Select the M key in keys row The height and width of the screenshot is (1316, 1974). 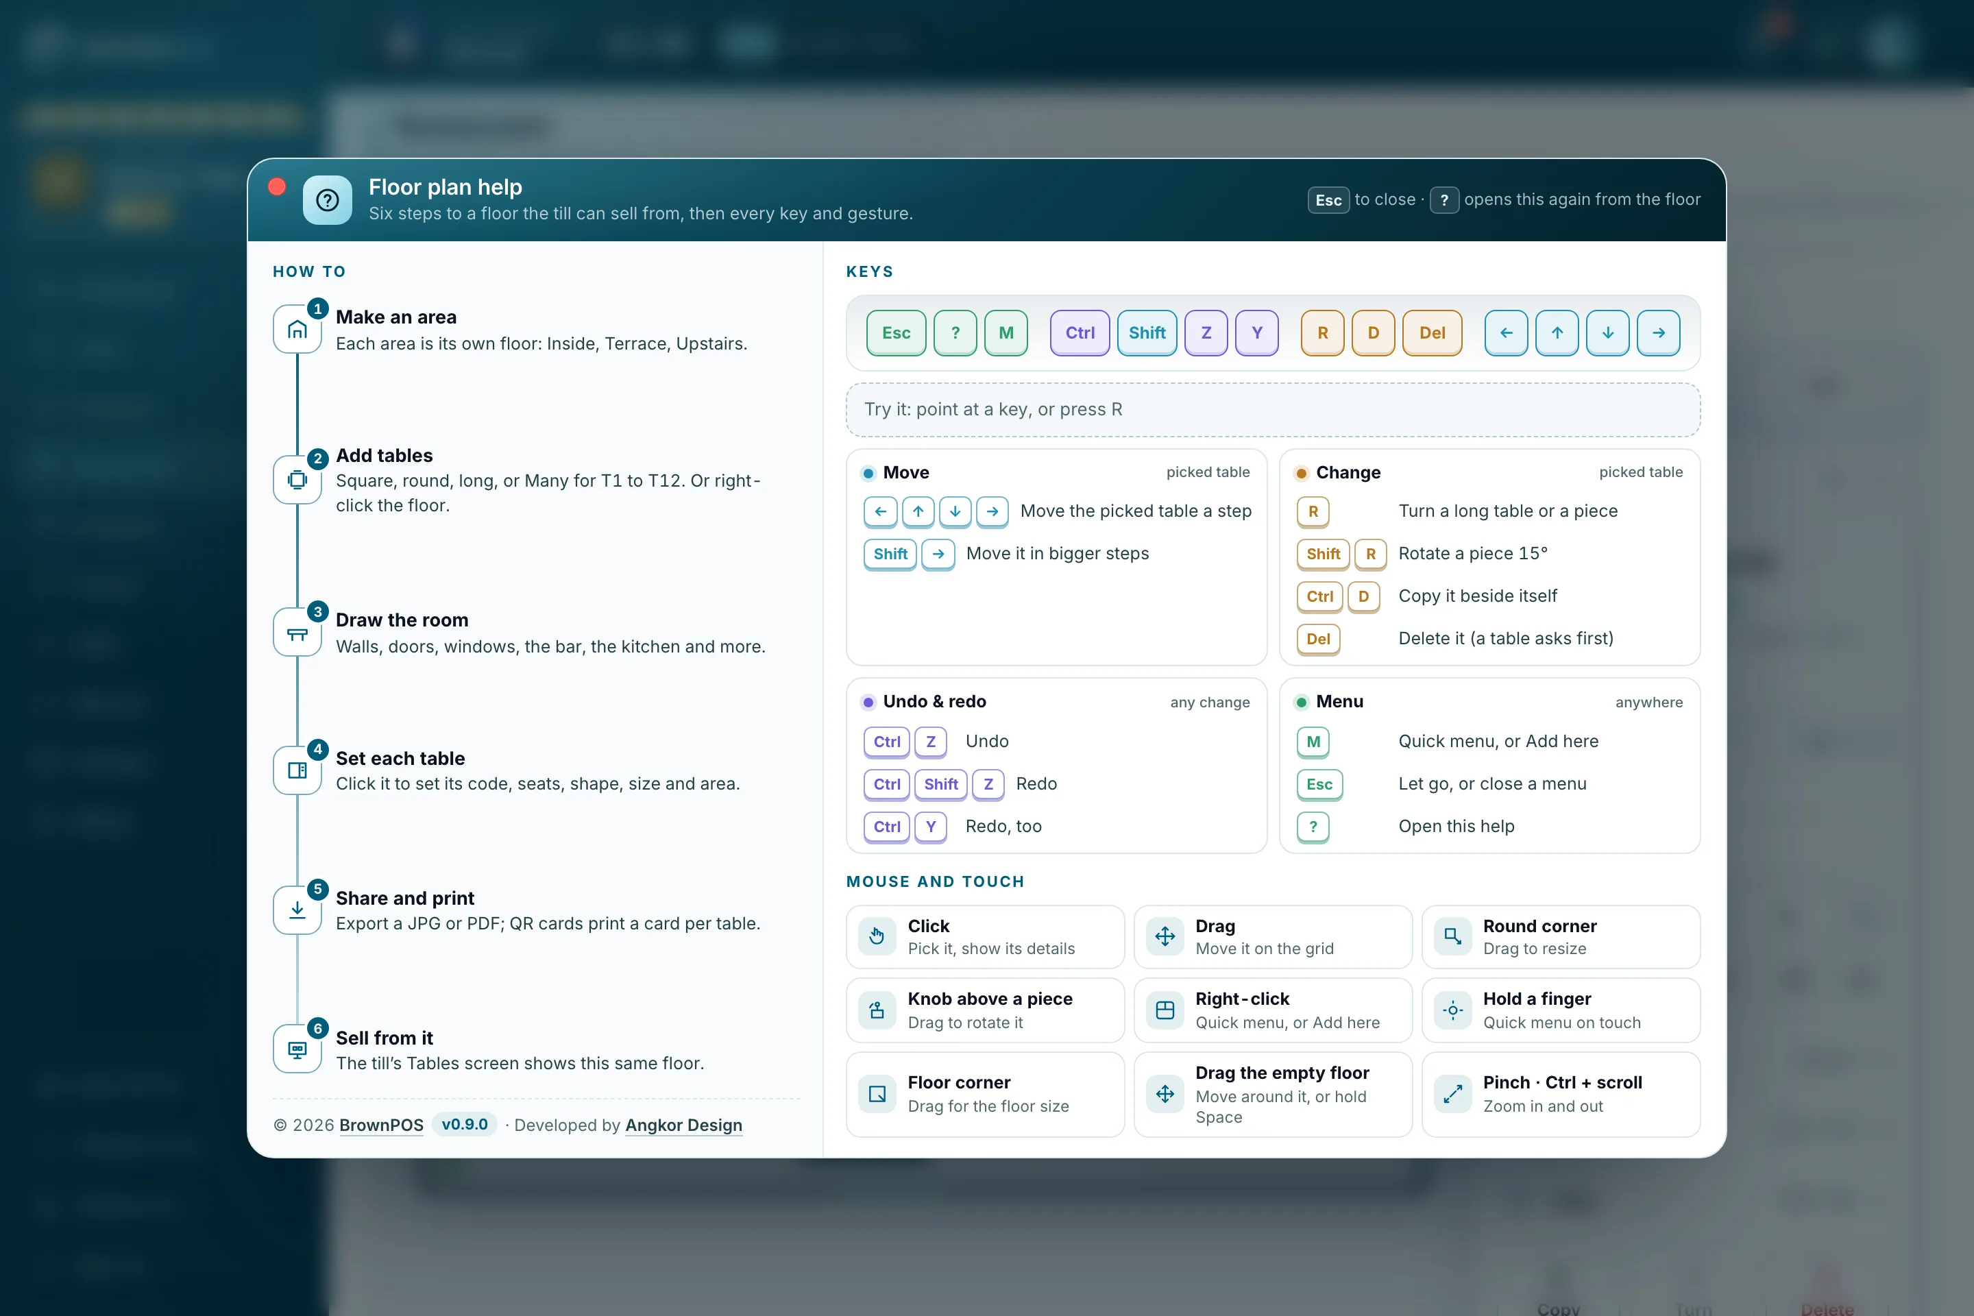tap(1006, 333)
